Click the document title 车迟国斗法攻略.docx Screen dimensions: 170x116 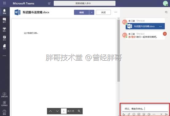(36, 12)
